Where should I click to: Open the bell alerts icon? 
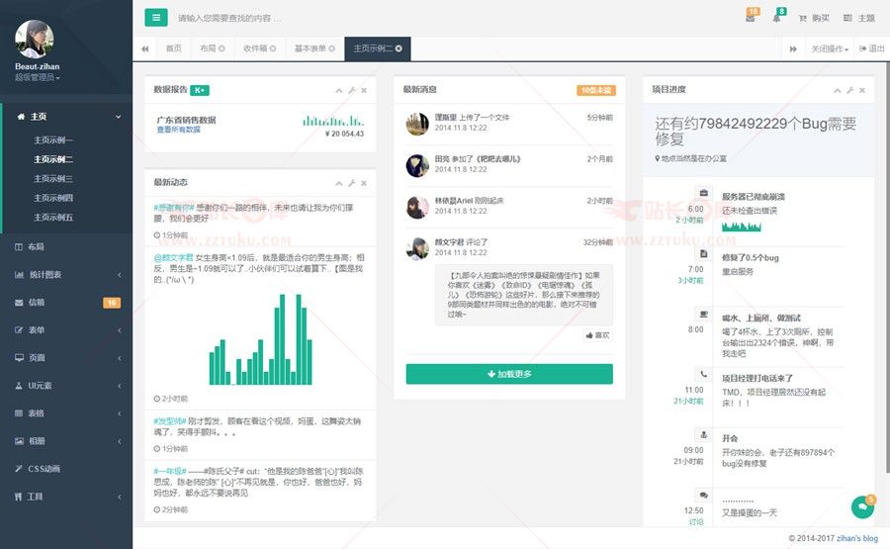click(776, 18)
